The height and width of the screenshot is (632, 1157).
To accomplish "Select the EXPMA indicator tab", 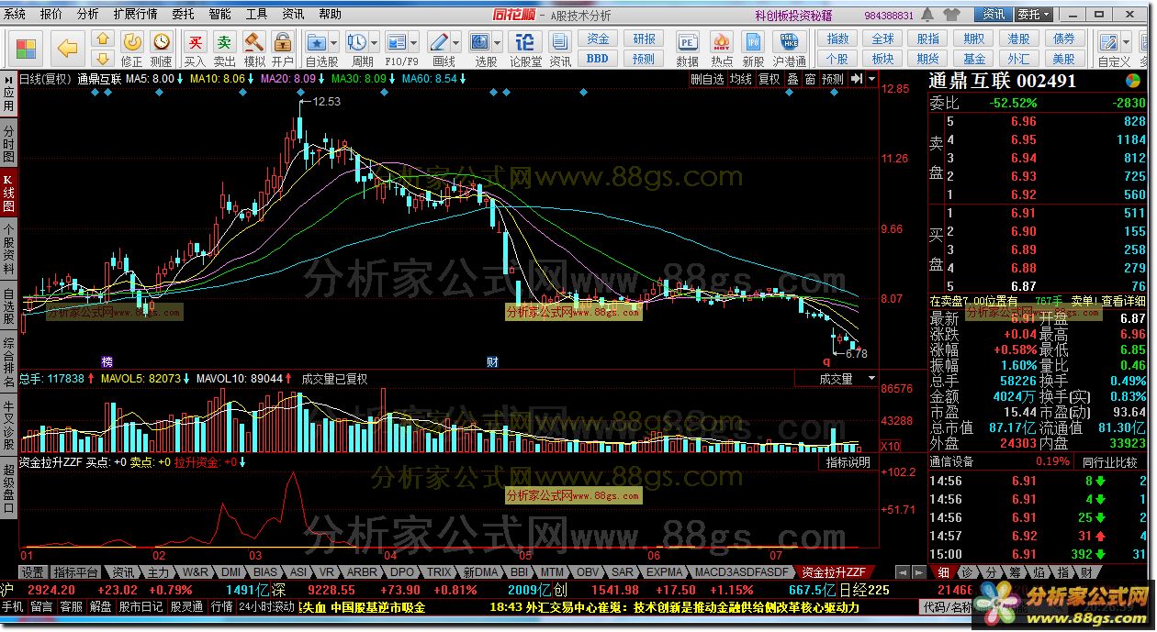I will [x=664, y=571].
